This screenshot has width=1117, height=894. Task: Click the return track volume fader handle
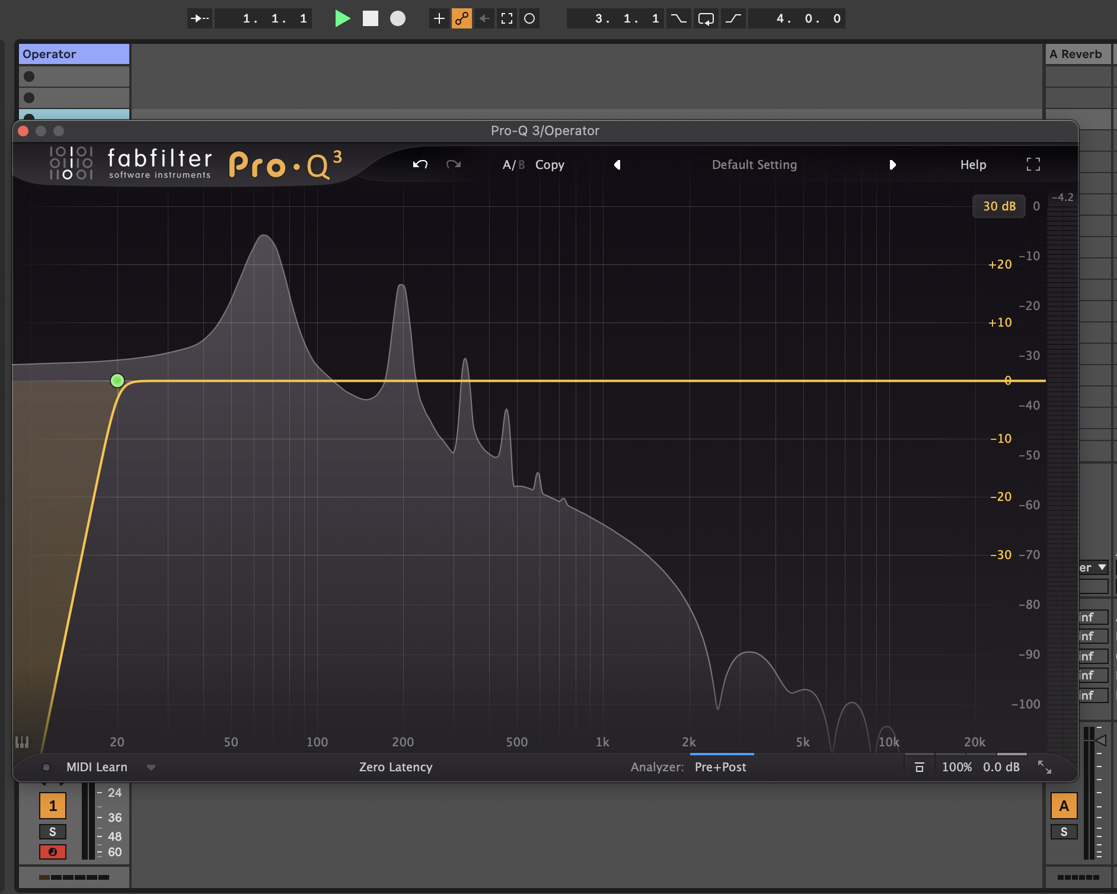pos(1100,740)
